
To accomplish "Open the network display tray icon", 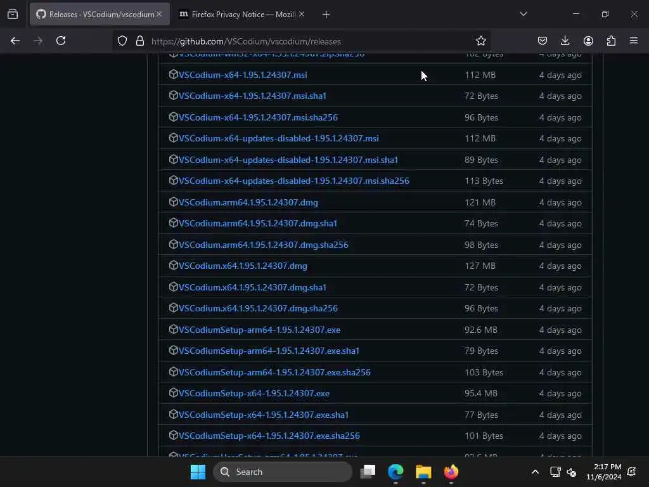I will [x=555, y=472].
